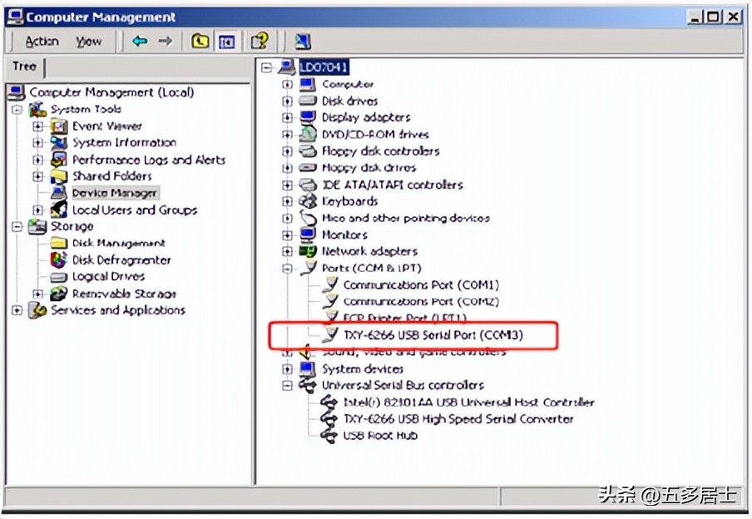The image size is (752, 519).
Task: Expand the Removable Storage node
Action: [x=38, y=294]
